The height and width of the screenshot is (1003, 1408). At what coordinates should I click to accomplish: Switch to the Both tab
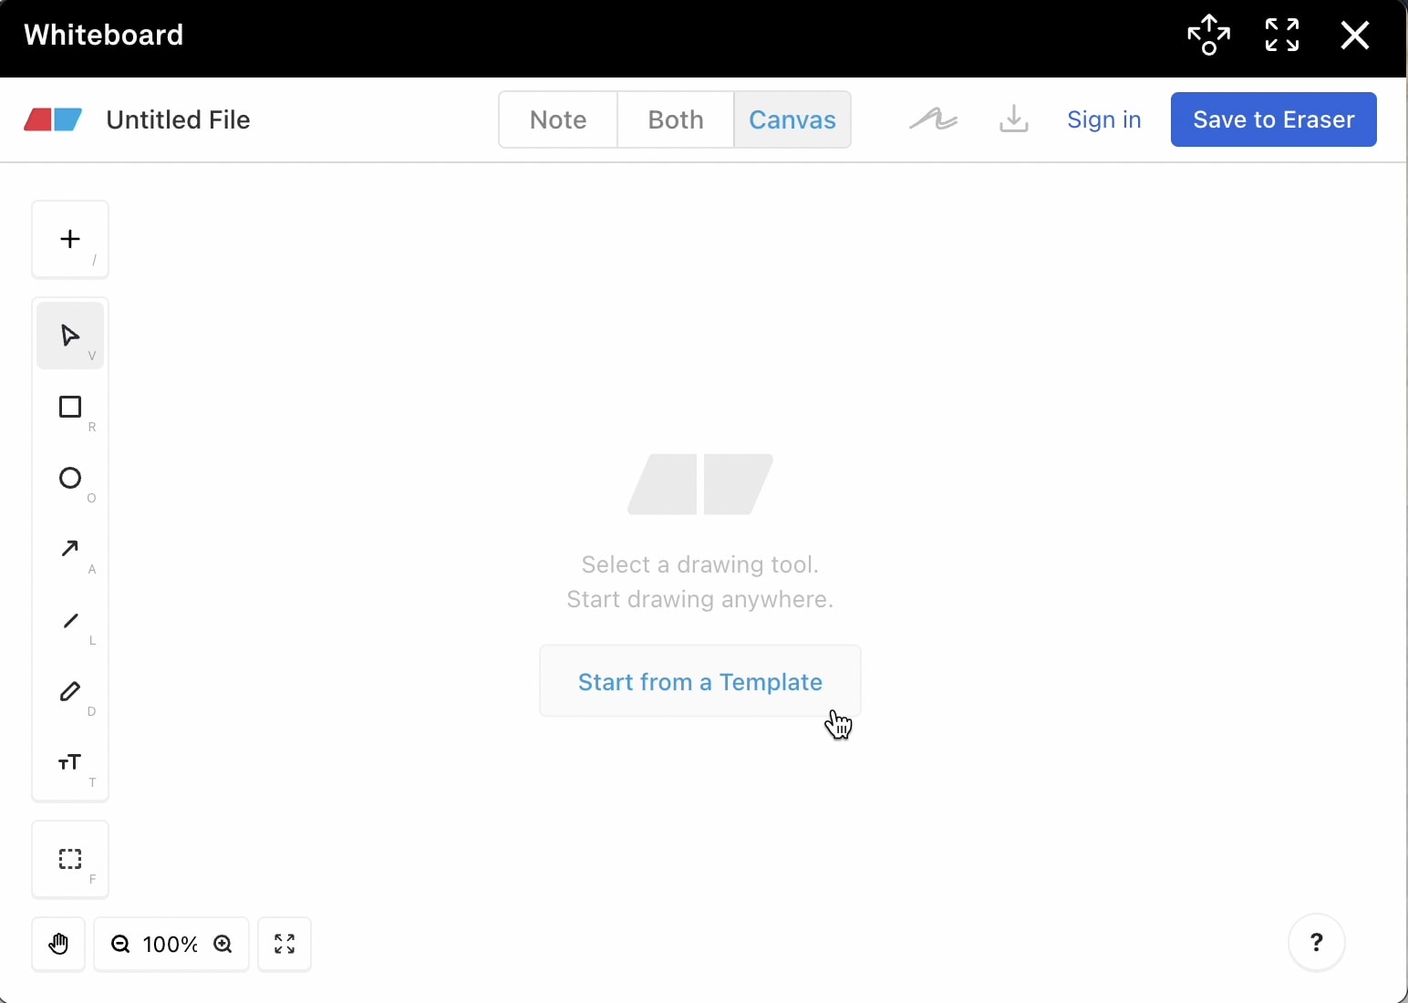click(675, 119)
